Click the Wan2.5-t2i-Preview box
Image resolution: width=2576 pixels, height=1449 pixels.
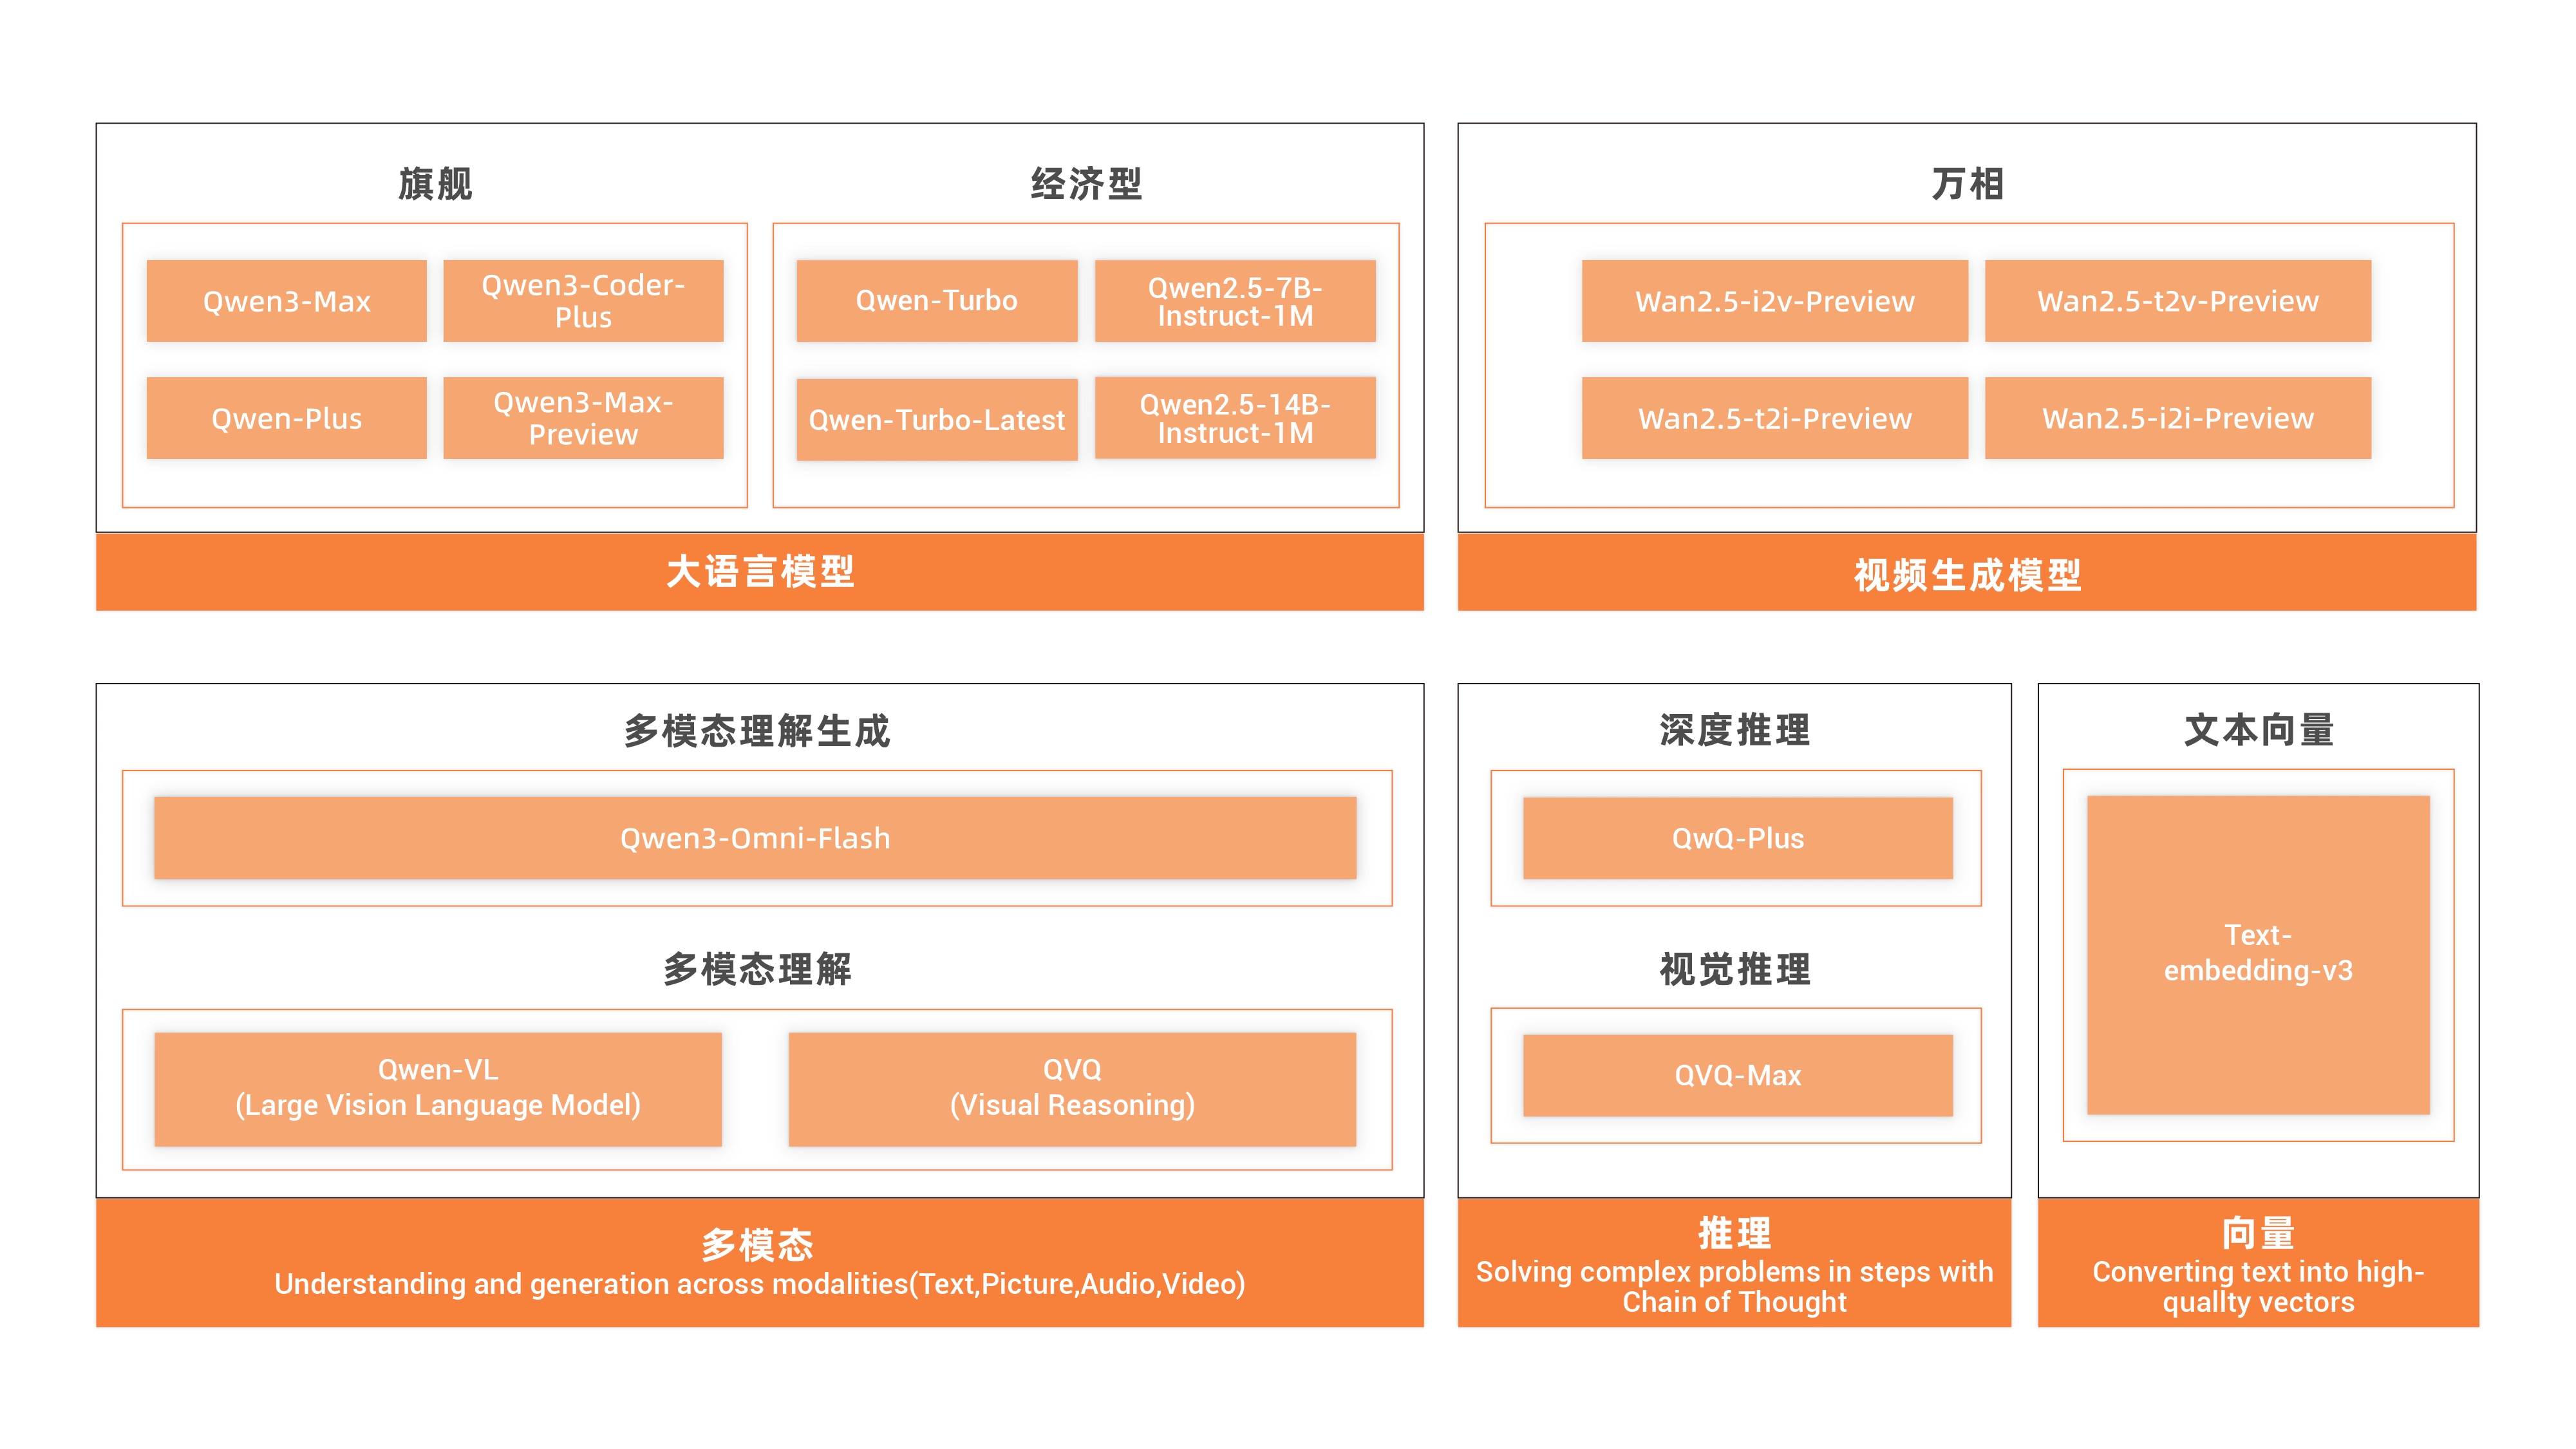pos(1774,418)
